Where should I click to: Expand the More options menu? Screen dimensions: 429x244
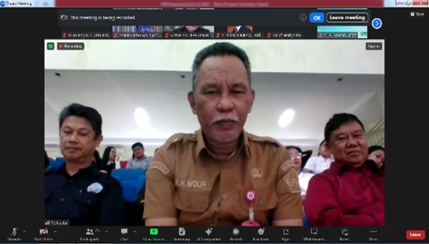click(373, 232)
